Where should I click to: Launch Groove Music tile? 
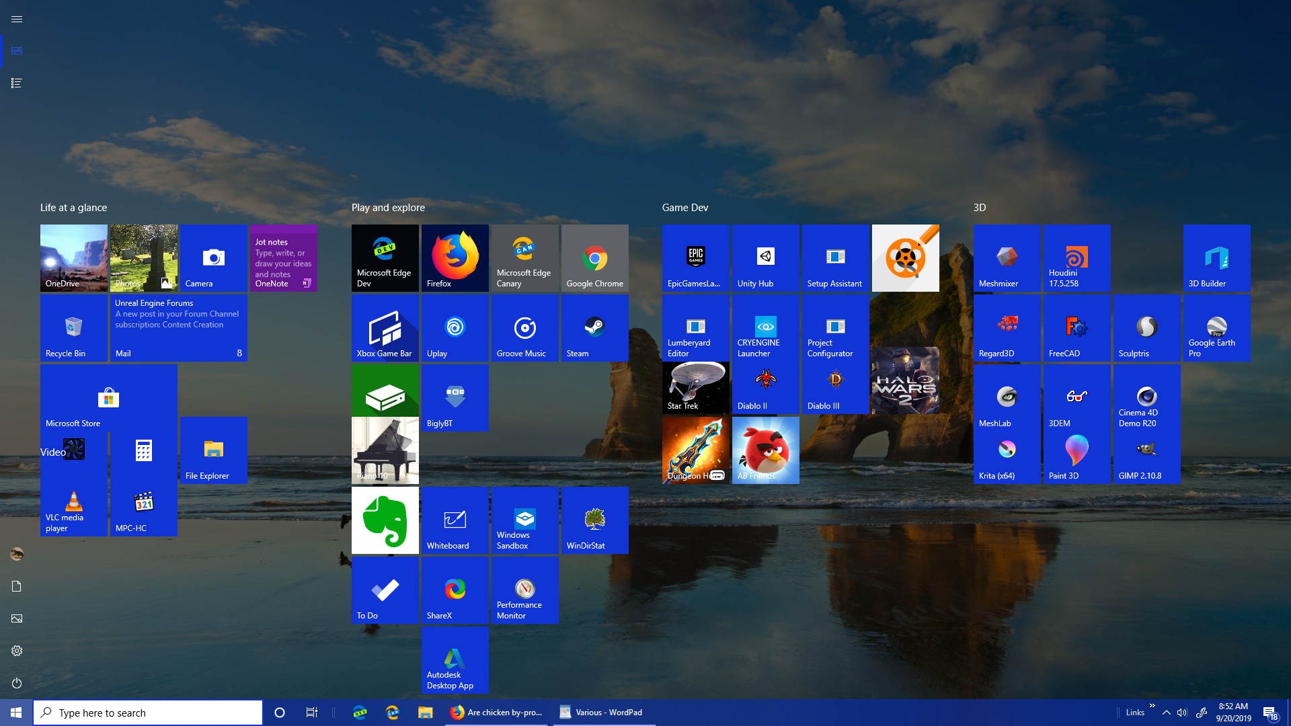click(524, 328)
